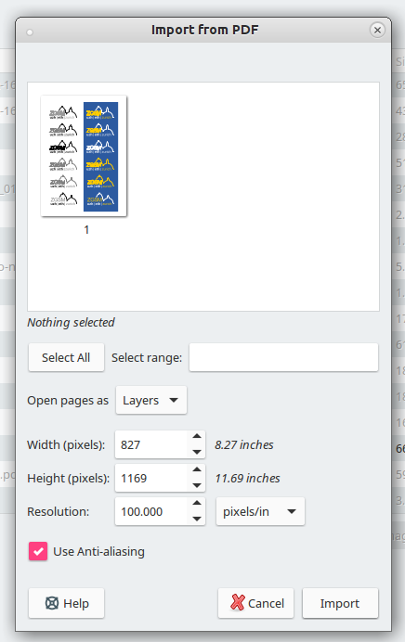The height and width of the screenshot is (642, 405).
Task: Increase the Resolution with up arrow
Action: click(x=197, y=504)
